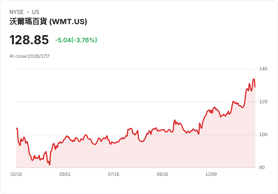Open the 沃爾瑪百貨 (WMT.US) stock title
This screenshot has height=194, width=278.
(x=48, y=22)
